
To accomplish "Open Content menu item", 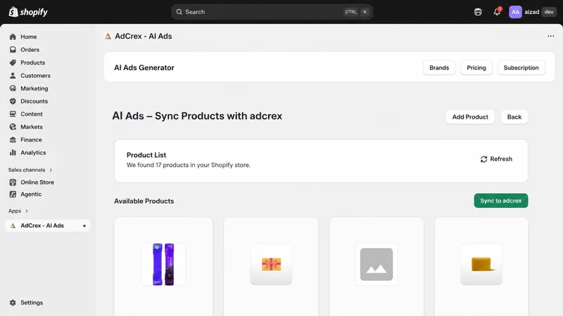I will [x=31, y=114].
